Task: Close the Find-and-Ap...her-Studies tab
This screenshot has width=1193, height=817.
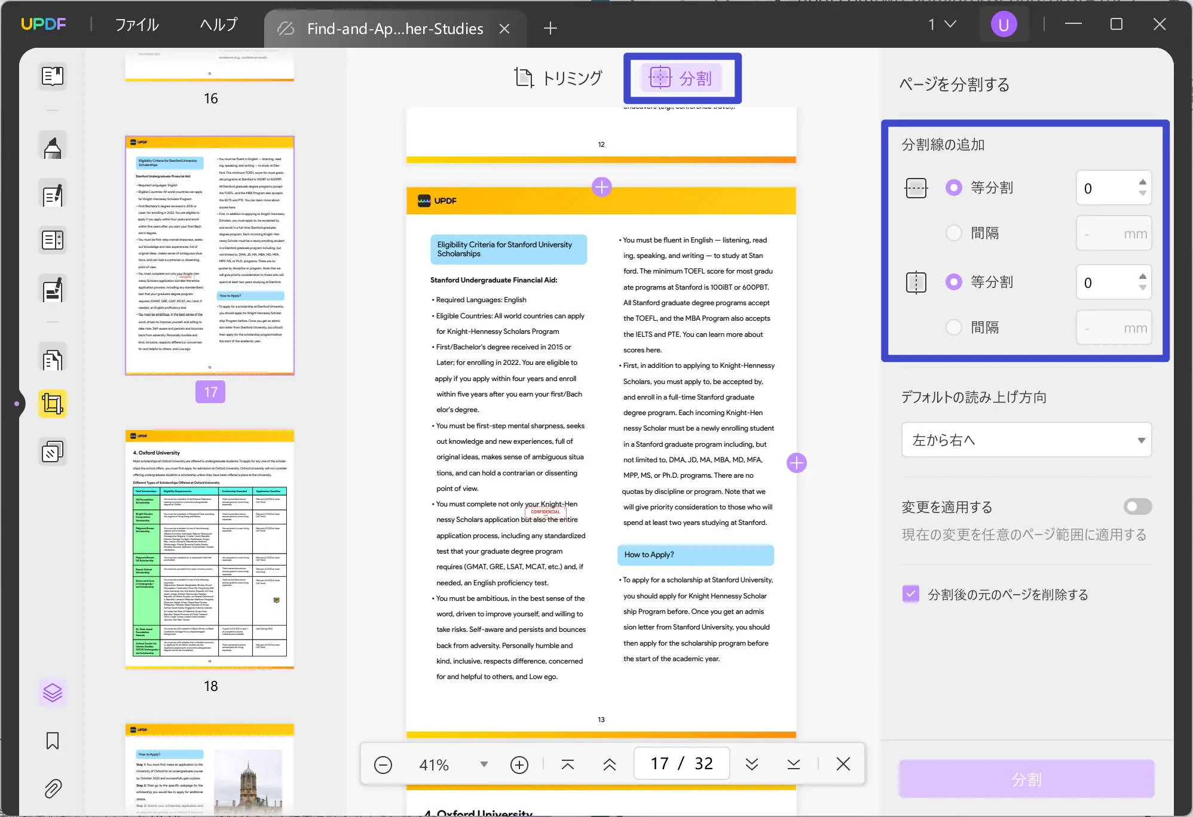Action: coord(504,29)
